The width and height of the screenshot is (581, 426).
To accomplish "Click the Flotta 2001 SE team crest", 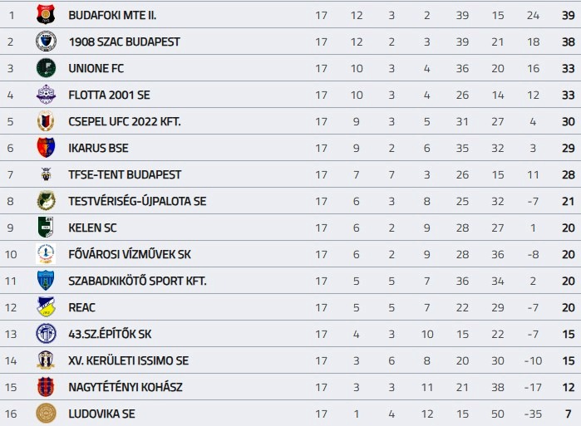I will (46, 95).
